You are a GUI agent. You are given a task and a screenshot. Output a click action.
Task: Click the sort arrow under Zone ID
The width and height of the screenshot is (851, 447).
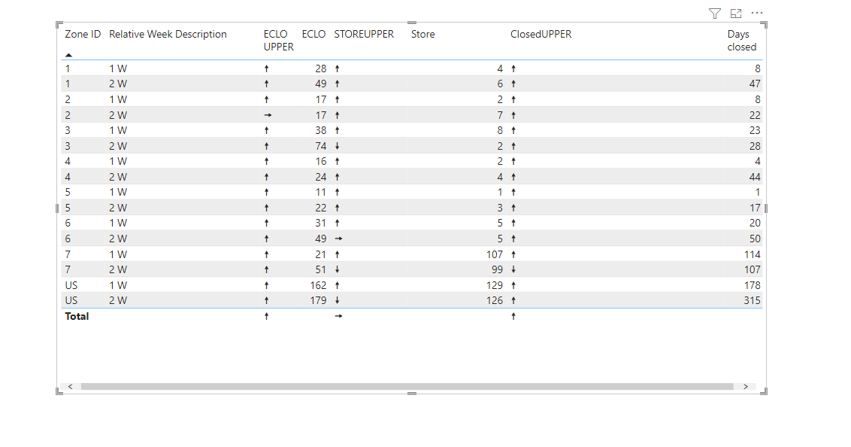[68, 55]
